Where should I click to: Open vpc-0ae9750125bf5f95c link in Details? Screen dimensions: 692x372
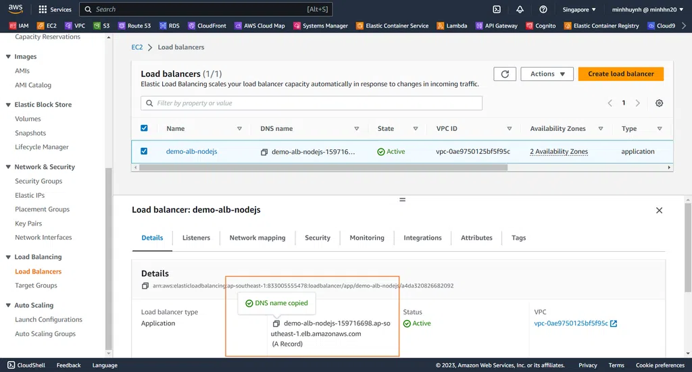coord(570,323)
